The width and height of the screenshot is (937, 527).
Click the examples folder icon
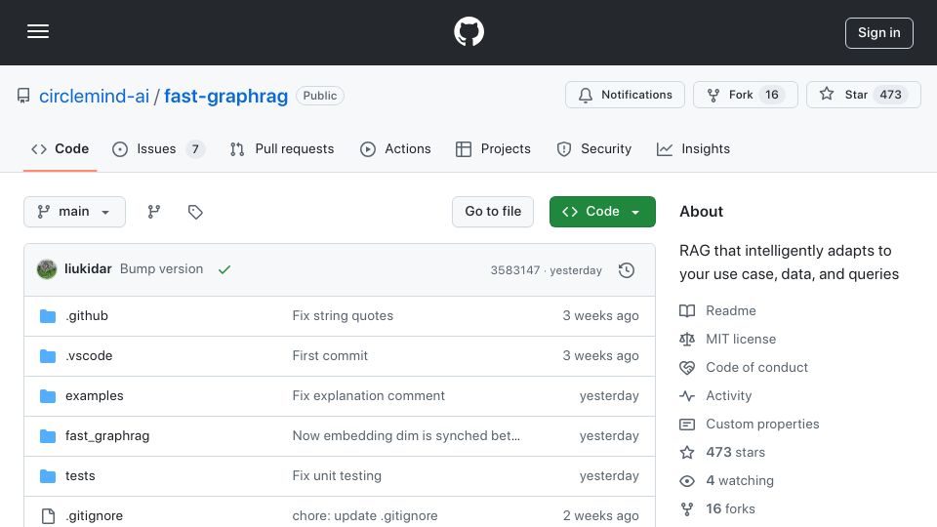48,396
